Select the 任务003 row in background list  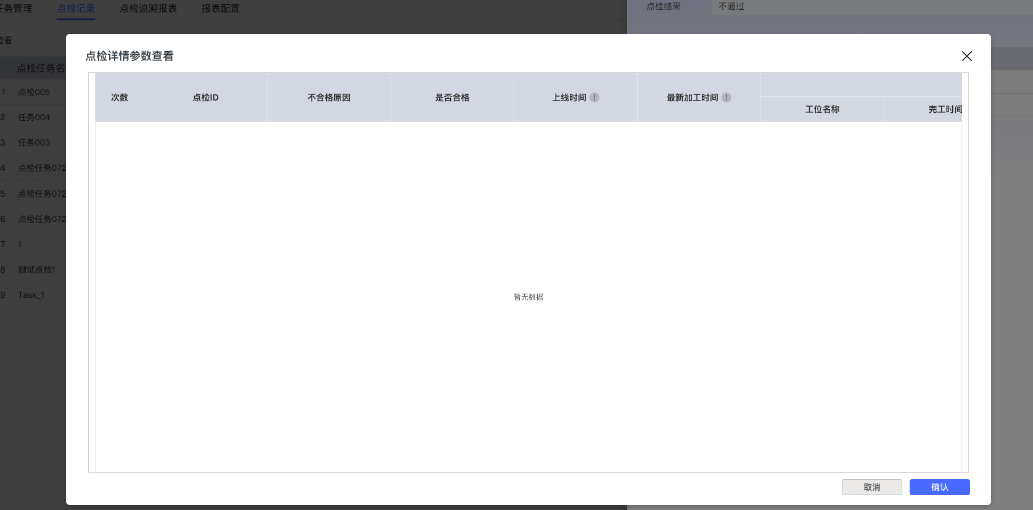click(x=34, y=142)
